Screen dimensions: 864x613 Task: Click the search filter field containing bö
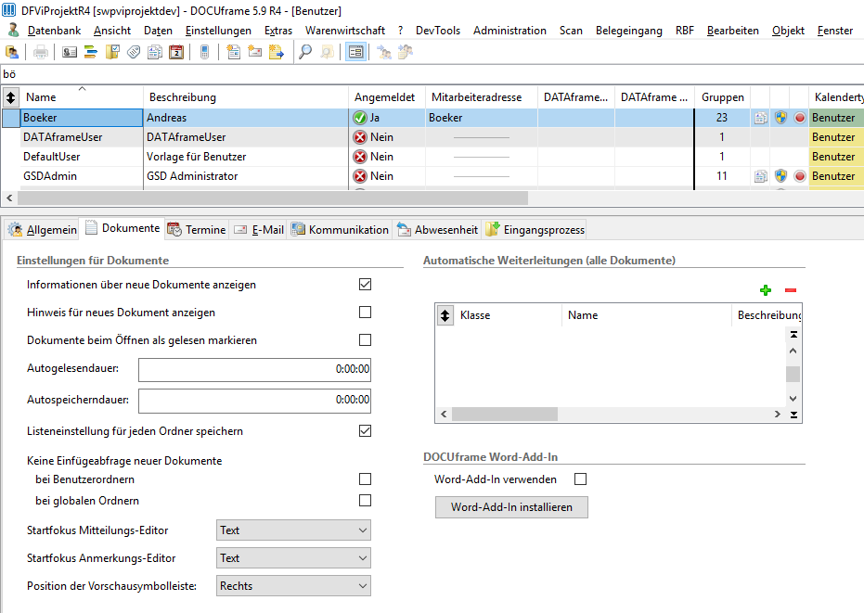(x=432, y=74)
